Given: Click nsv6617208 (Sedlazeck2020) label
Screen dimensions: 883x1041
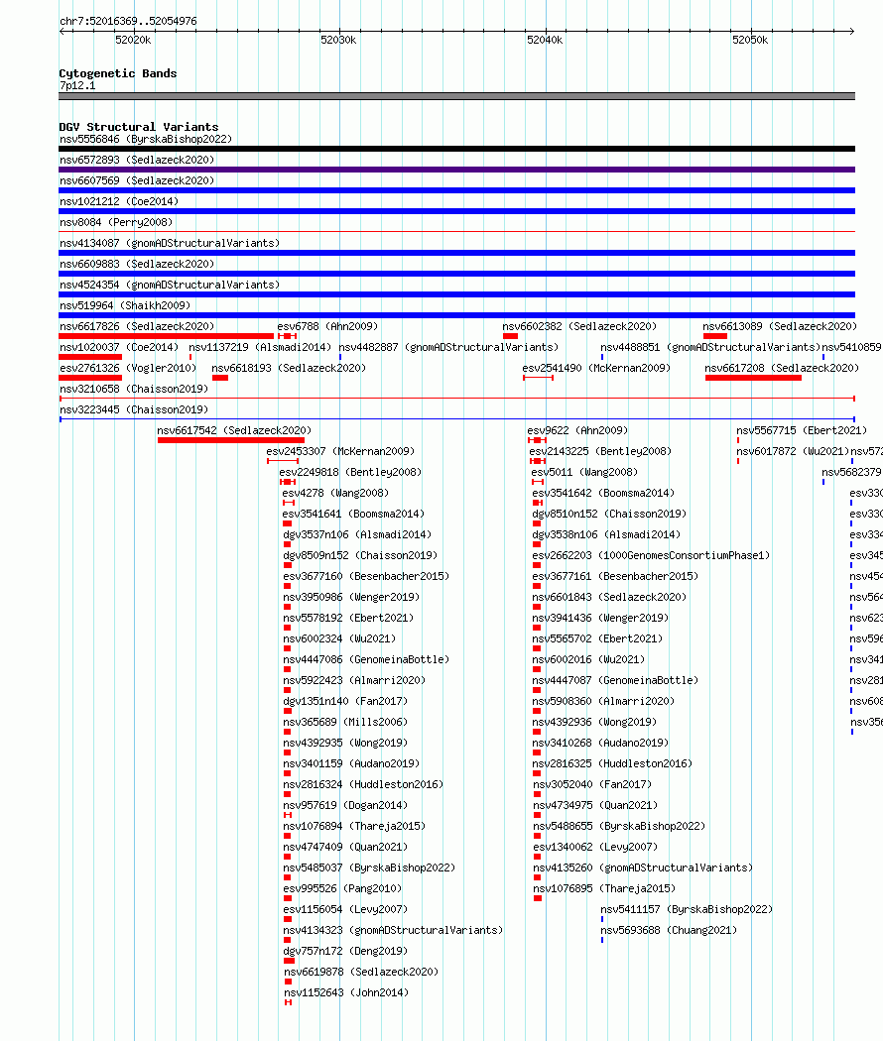Looking at the screenshot, I should click(782, 368).
